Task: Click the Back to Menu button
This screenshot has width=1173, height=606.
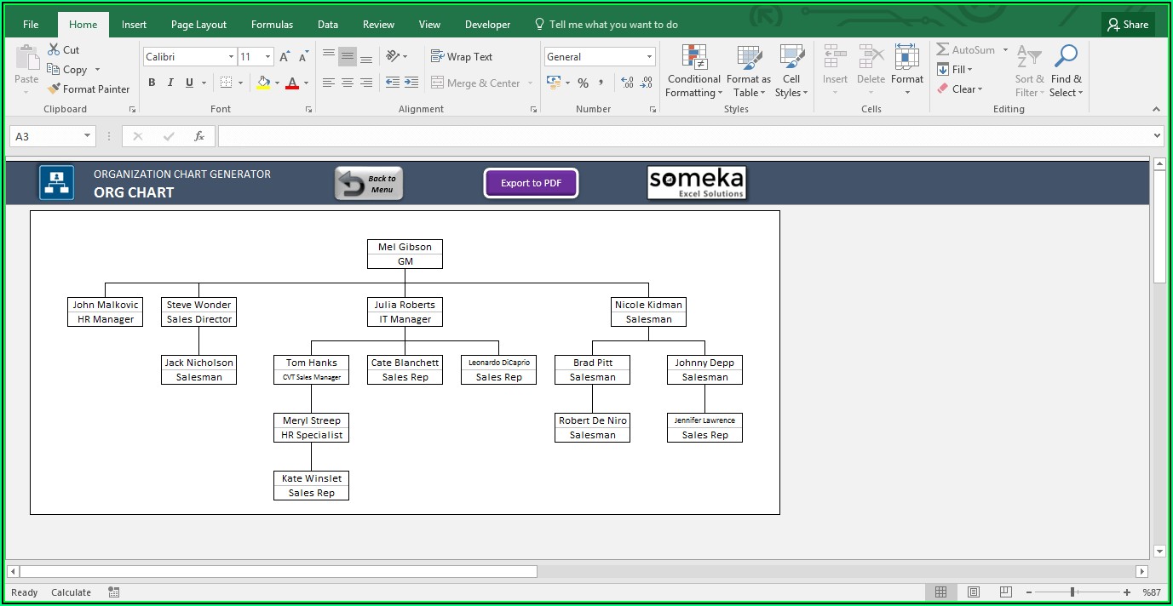Action: pyautogui.click(x=369, y=183)
